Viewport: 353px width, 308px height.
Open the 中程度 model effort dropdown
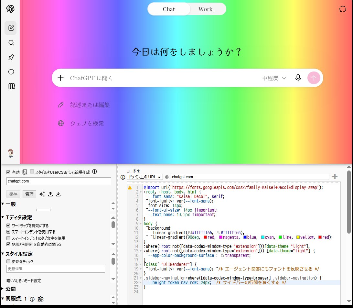pyautogui.click(x=274, y=78)
